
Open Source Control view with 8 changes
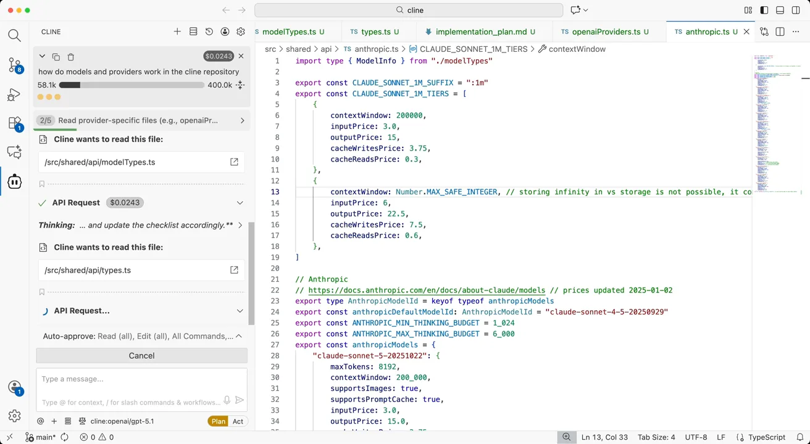click(x=15, y=65)
